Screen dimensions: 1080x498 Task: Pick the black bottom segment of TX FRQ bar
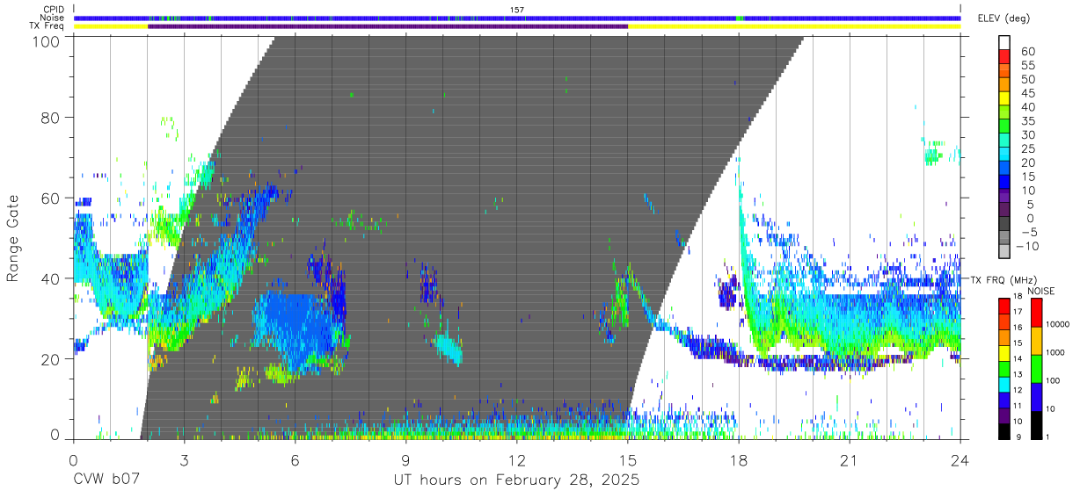coord(1004,431)
